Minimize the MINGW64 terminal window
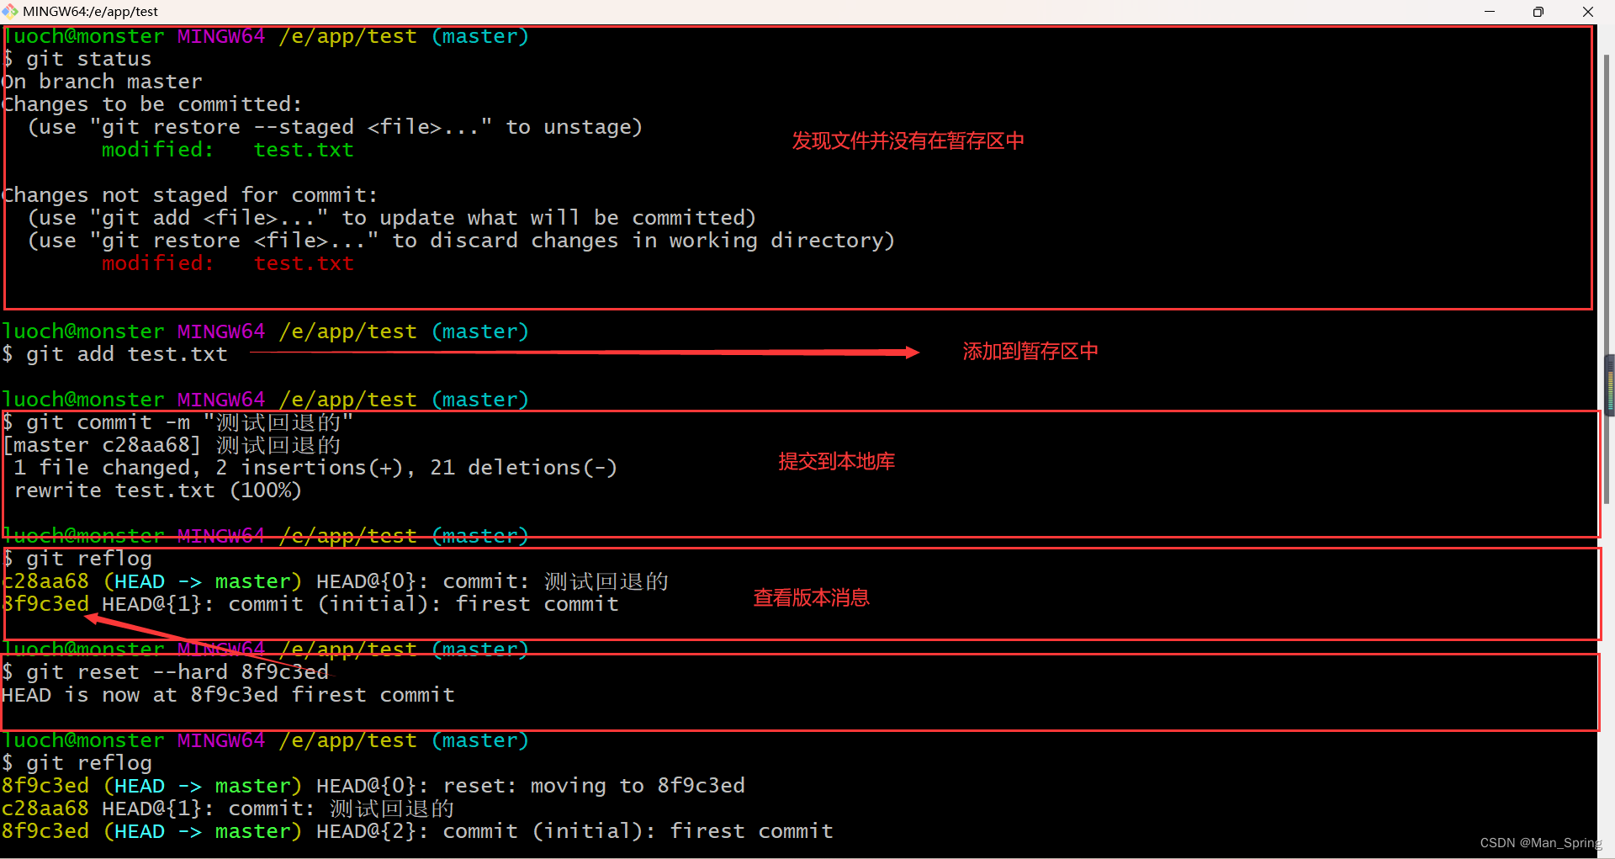 (1489, 11)
